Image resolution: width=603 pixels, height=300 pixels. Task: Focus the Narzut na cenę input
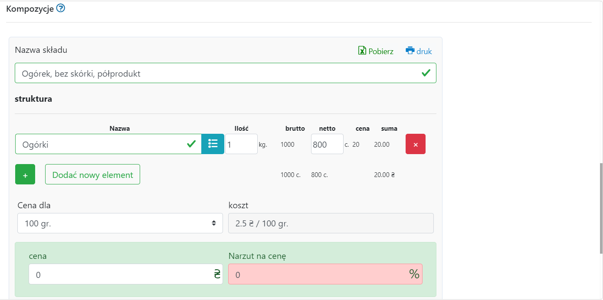(317, 274)
